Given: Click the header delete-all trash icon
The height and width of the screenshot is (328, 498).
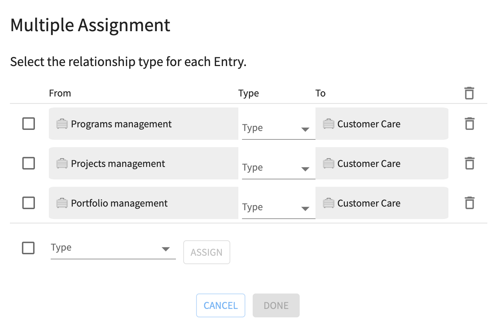Looking at the screenshot, I should [x=469, y=93].
